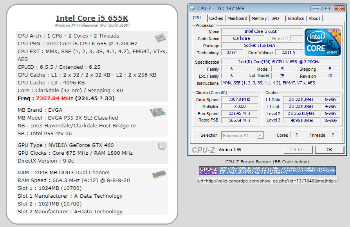Click the CPU chip icon in the info panel
The image size is (350, 227).
pos(160,37)
